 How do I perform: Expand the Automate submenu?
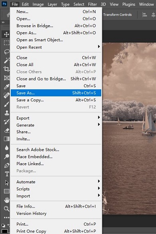(x=56, y=182)
